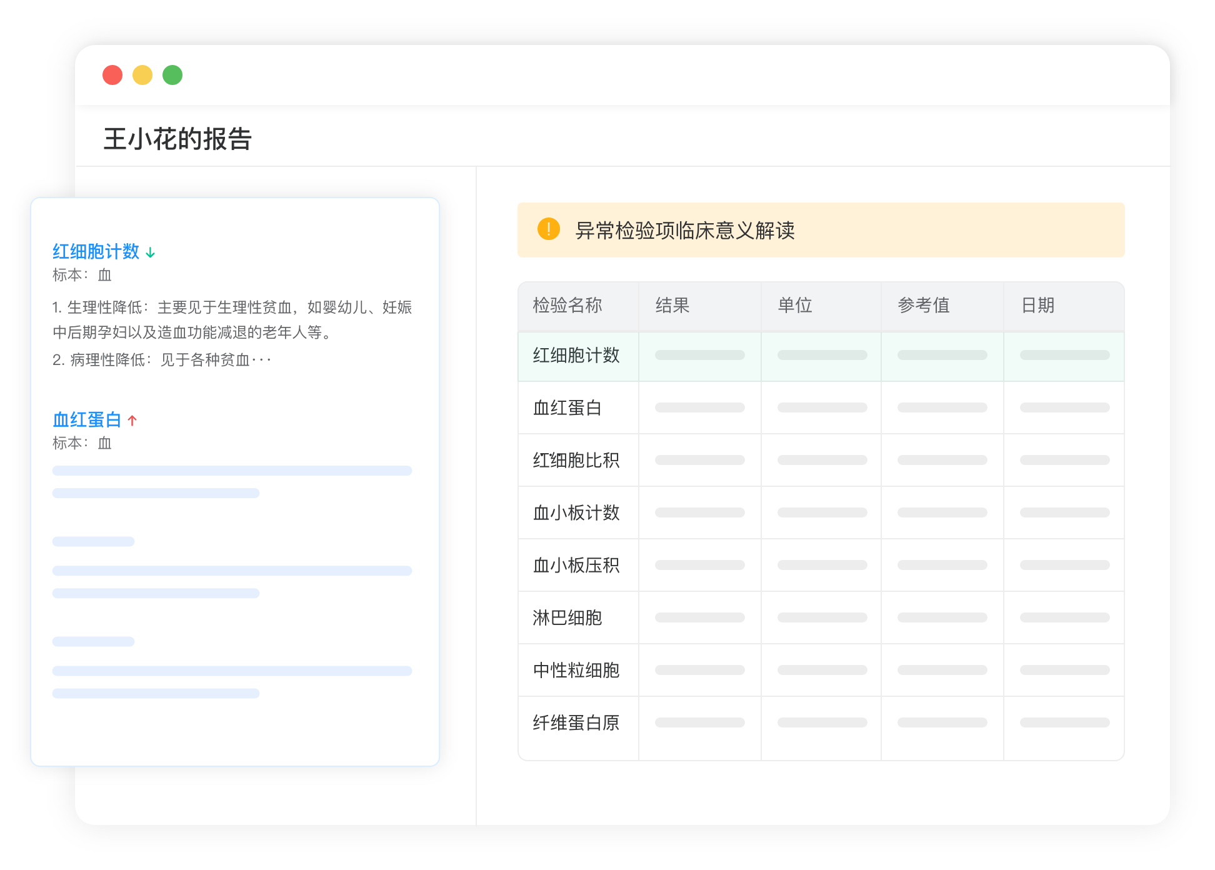This screenshot has width=1215, height=870.
Task: Select the 纤维蛋白原 table row
Action: click(x=576, y=723)
